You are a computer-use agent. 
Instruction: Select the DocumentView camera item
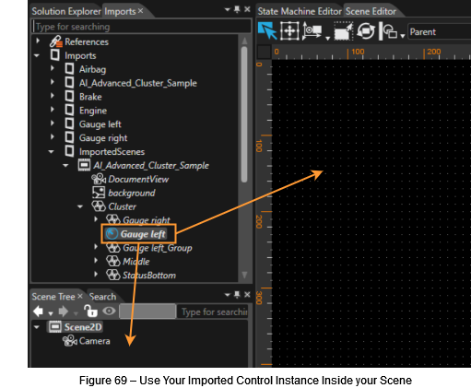click(130, 179)
